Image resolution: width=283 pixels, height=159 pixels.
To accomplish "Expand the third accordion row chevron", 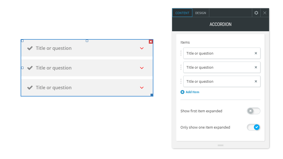I will coord(142,88).
